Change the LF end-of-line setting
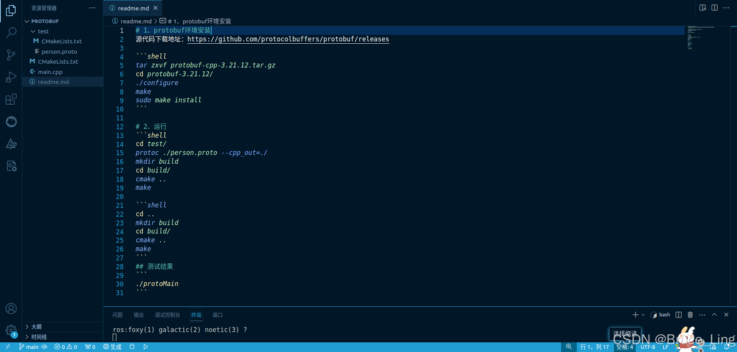The width and height of the screenshot is (737, 352). tap(666, 347)
